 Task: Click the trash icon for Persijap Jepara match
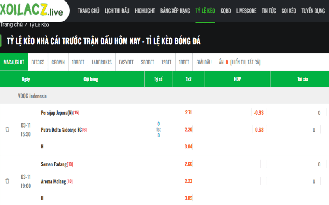point(7,130)
